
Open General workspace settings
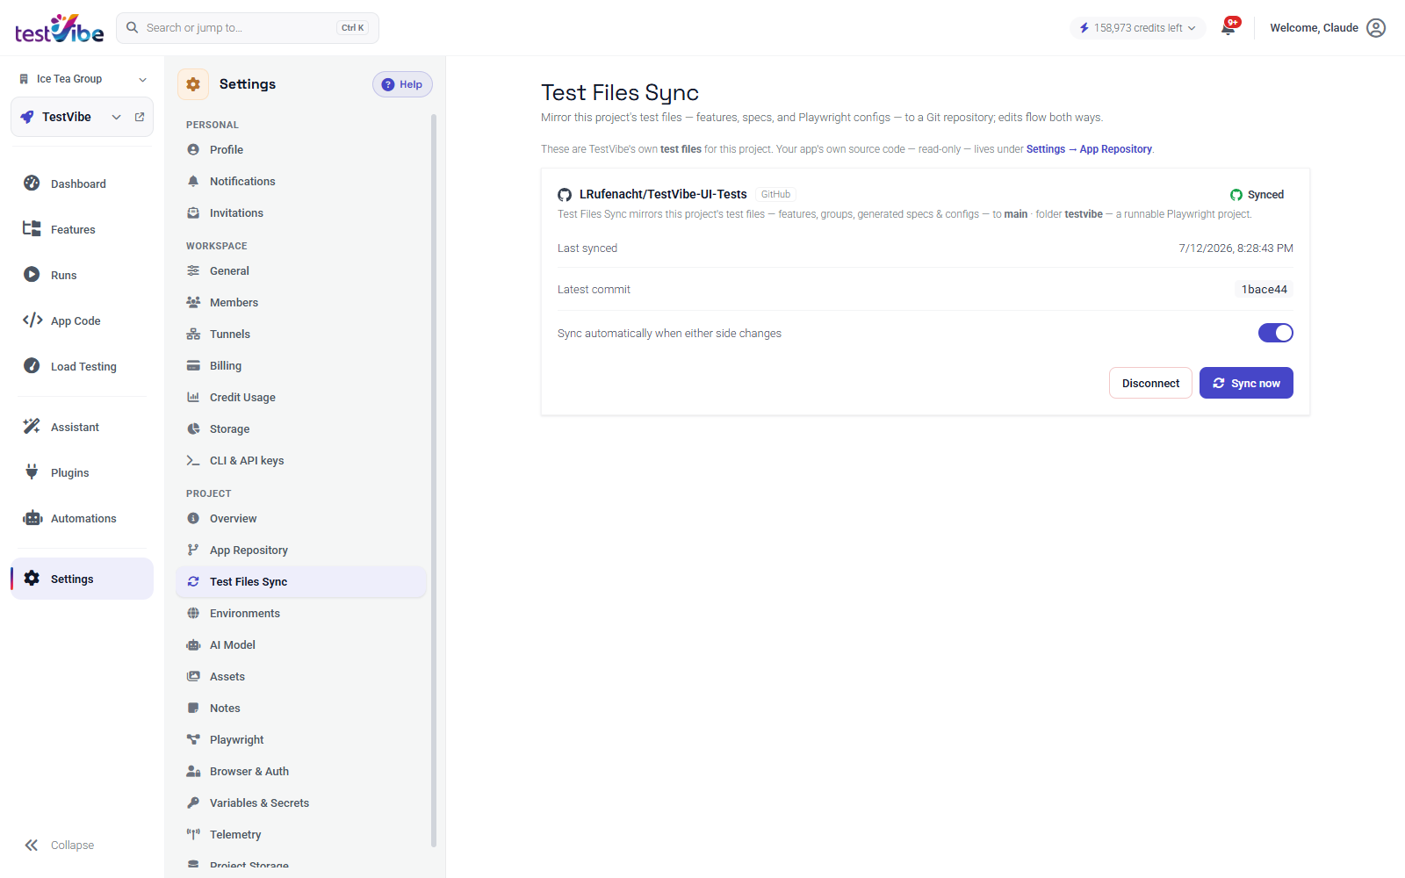click(x=301, y=271)
